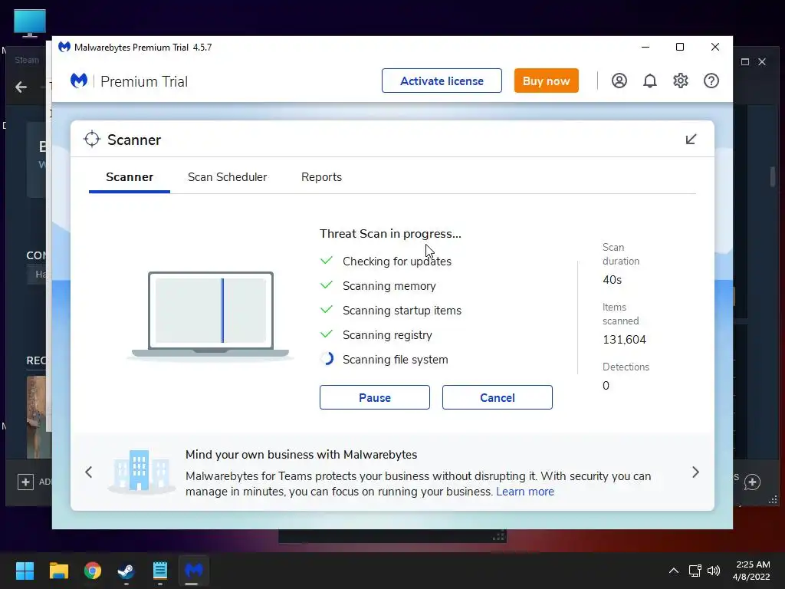Show the previous promotional banner
785x589 pixels.
[x=89, y=472]
